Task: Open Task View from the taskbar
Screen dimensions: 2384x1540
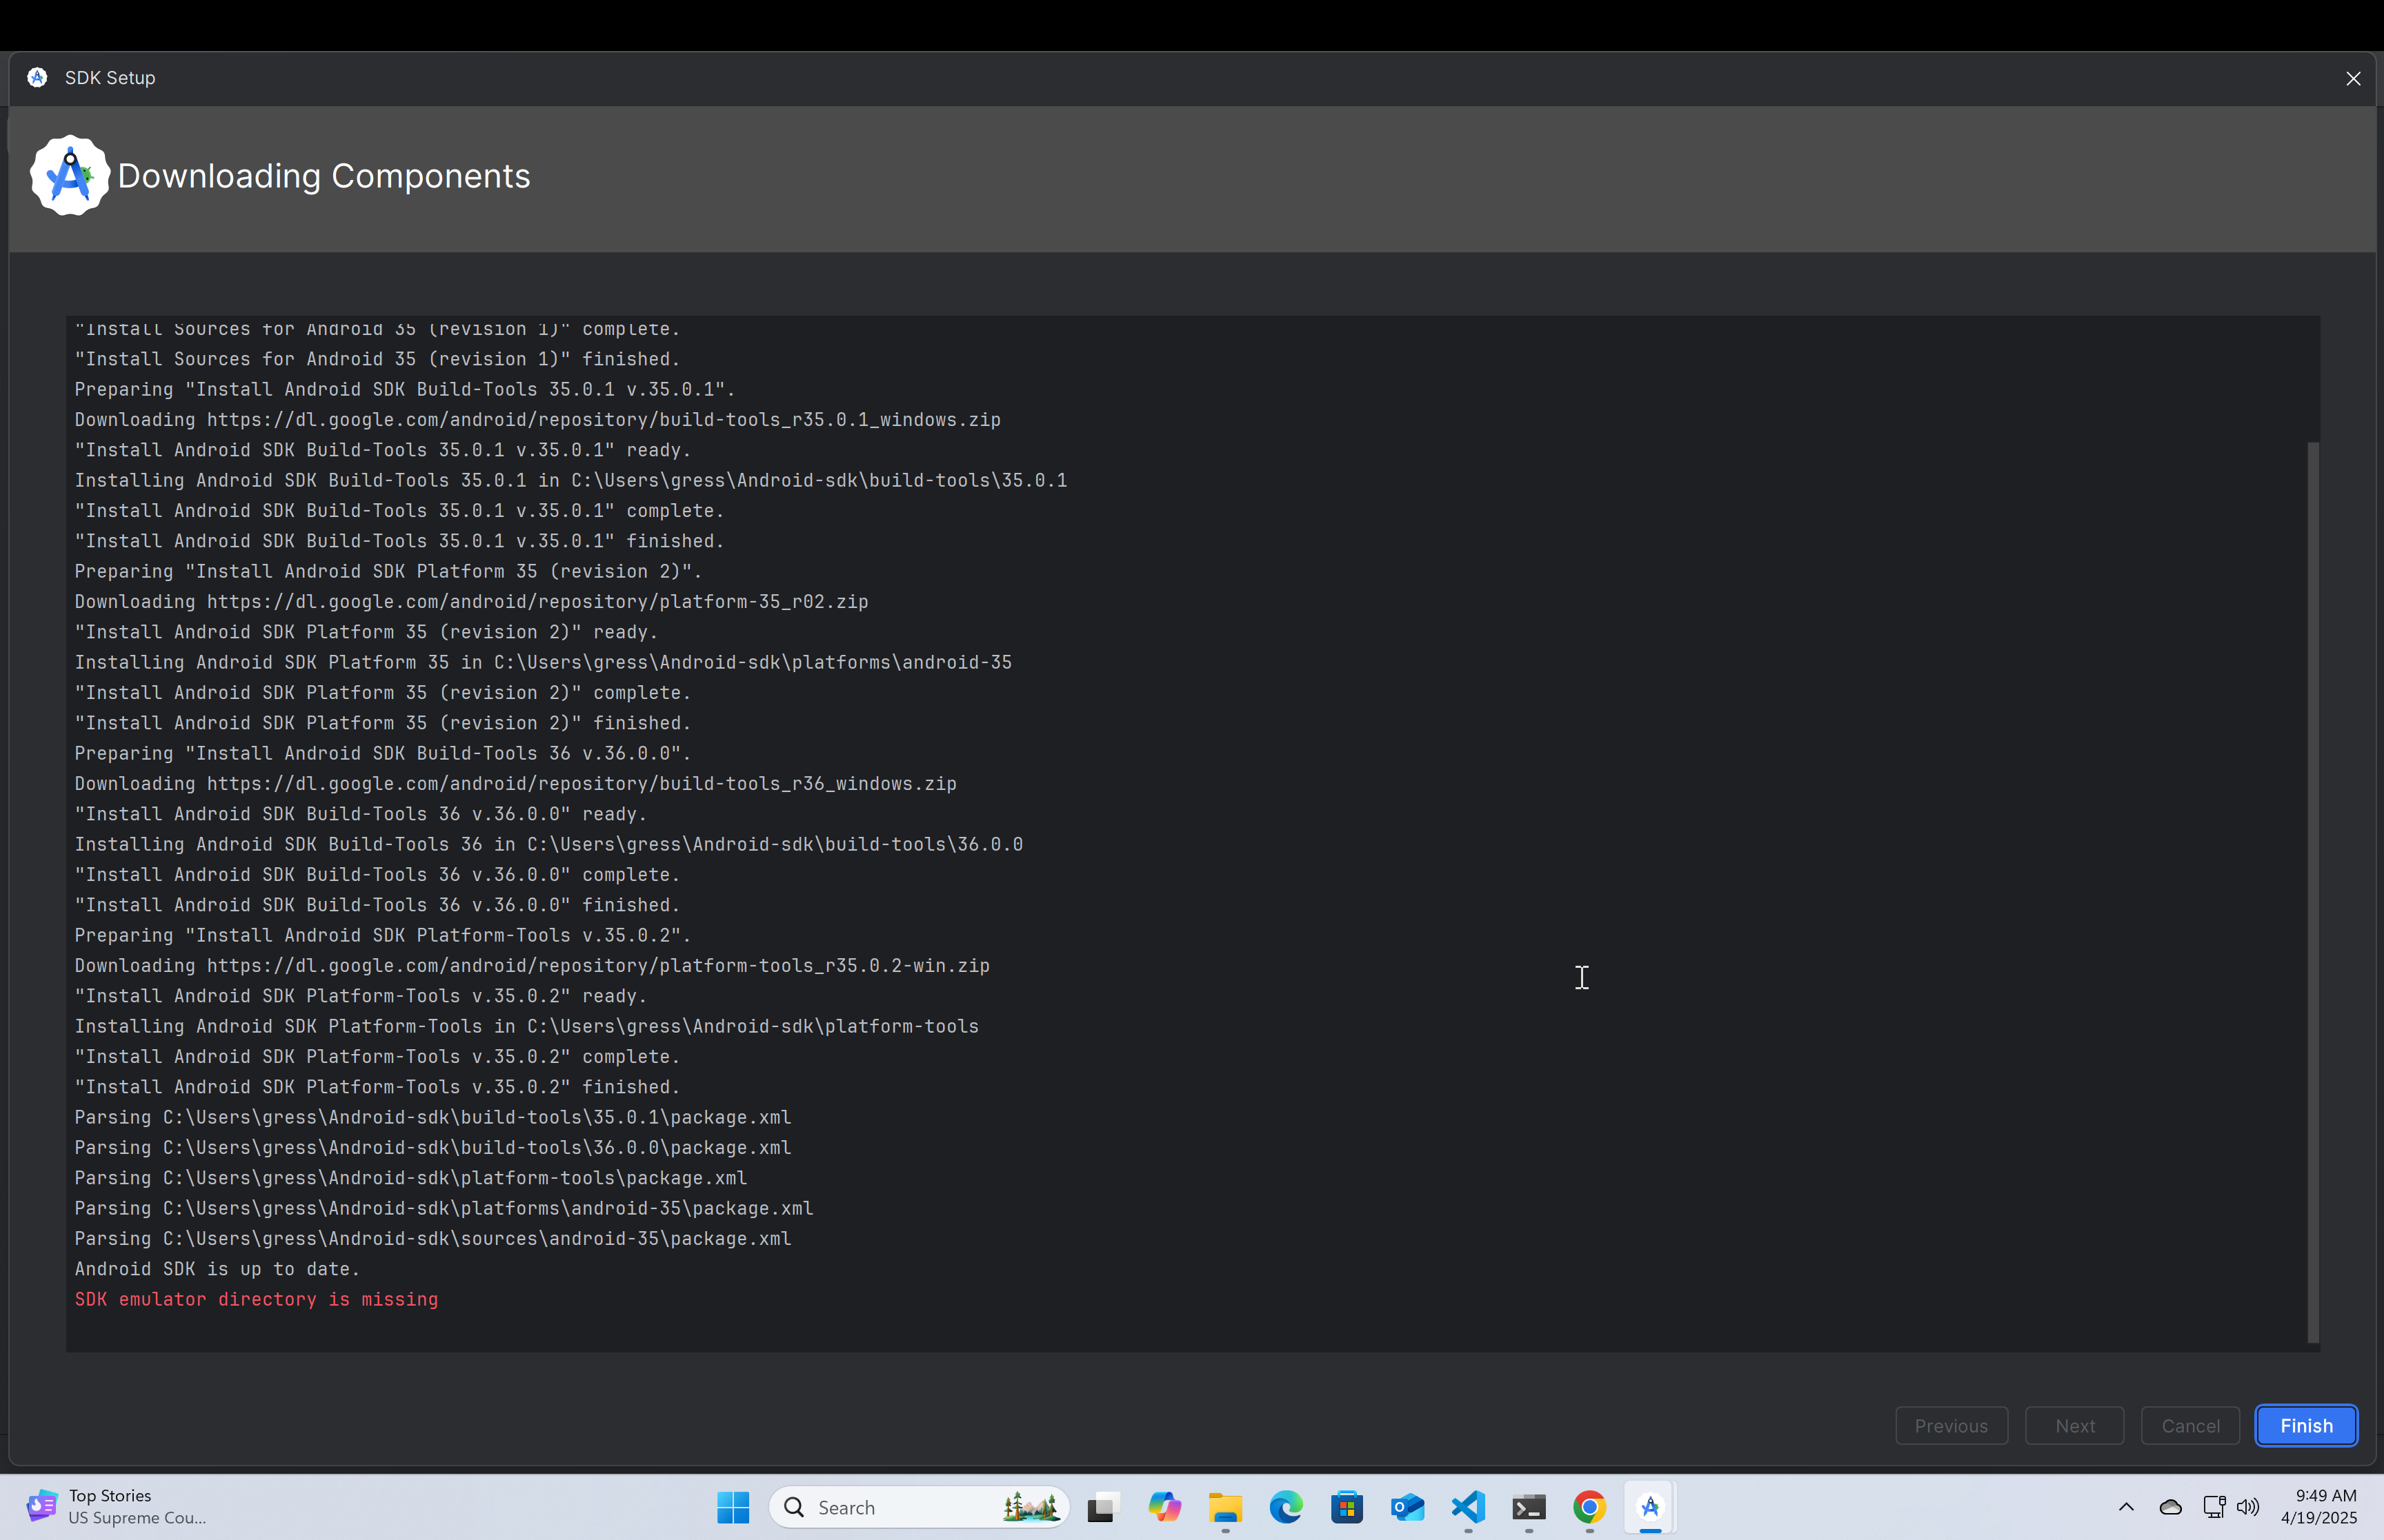Action: pyautogui.click(x=1102, y=1507)
